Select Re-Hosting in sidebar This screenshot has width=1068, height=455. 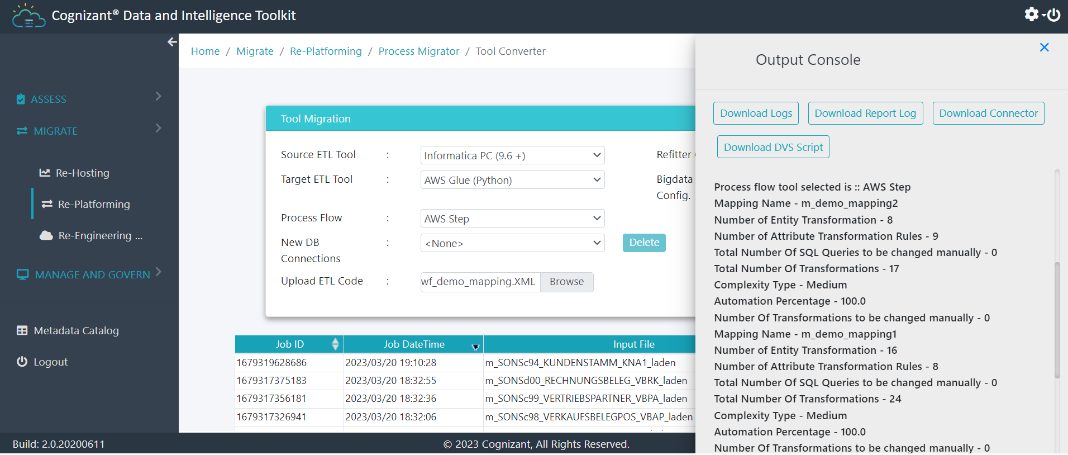pos(83,173)
